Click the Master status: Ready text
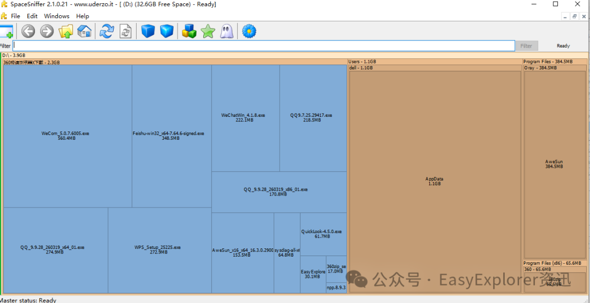 28,300
